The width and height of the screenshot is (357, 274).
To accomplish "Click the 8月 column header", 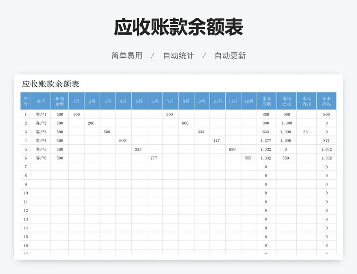I will click(x=186, y=101).
